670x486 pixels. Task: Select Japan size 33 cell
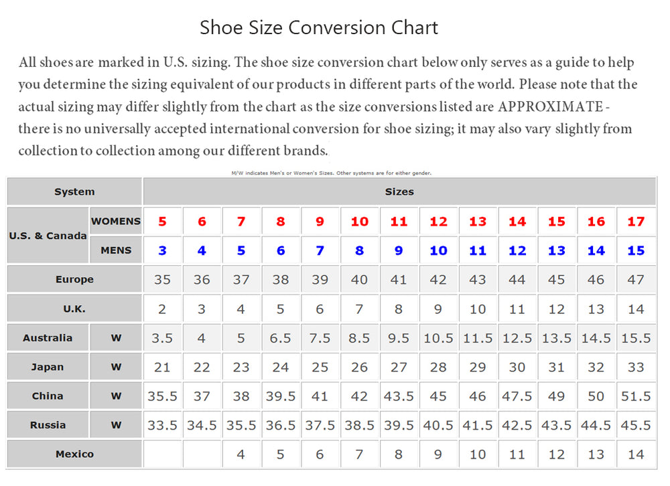[636, 367]
